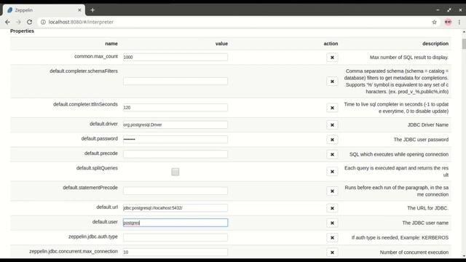
Task: Click the 'name' column header
Action: 111,44
